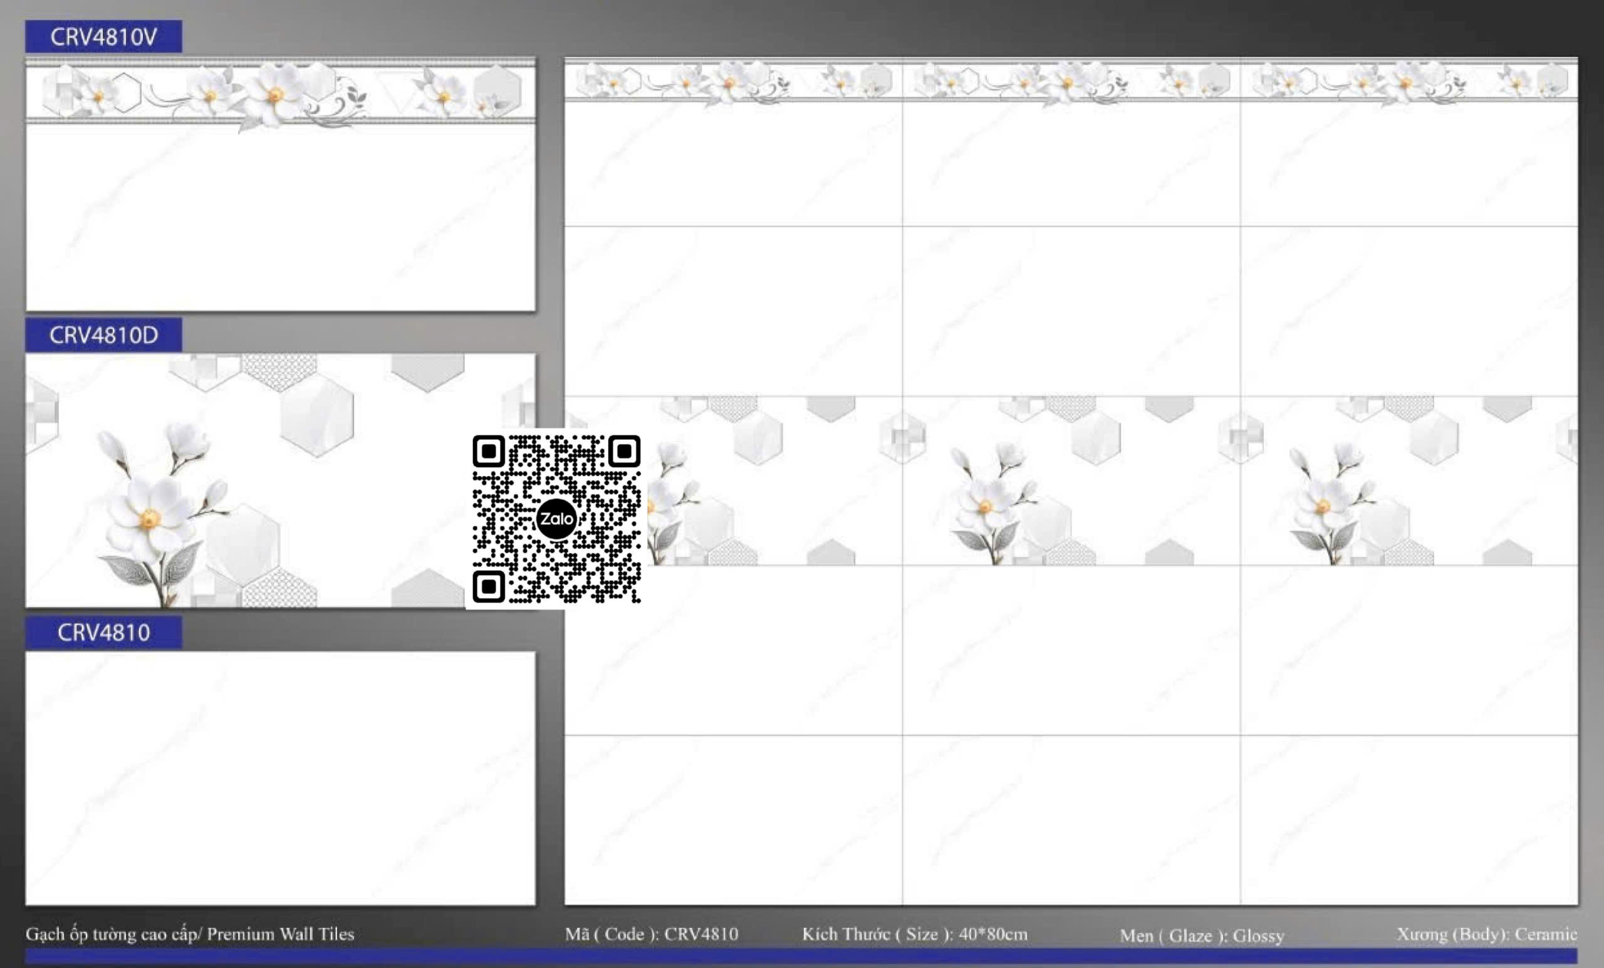The image size is (1604, 968).
Task: Select the CRV4810D floral decor tile sample
Action: (x=280, y=481)
